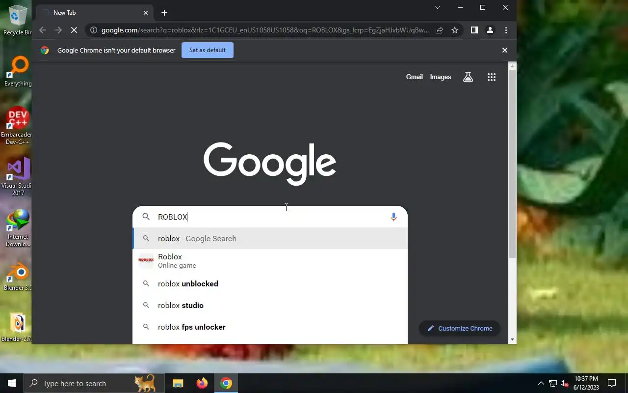Share this page icon in address bar
The image size is (628, 393).
tap(439, 30)
